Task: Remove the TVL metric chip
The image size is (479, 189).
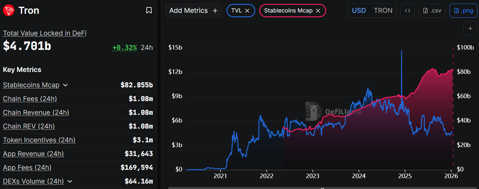Action: [x=247, y=11]
